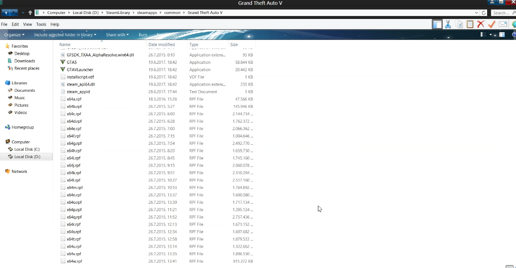Open the File menu
Image resolution: width=516 pixels, height=268 pixels.
pyautogui.click(x=4, y=24)
